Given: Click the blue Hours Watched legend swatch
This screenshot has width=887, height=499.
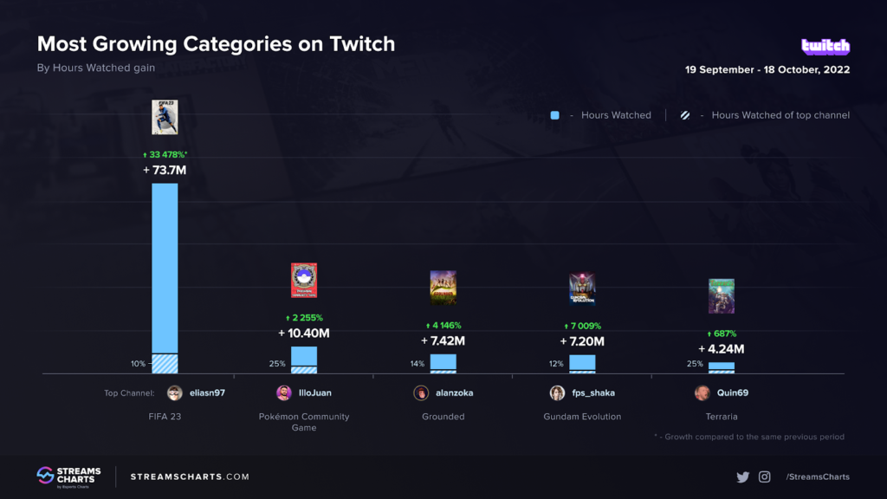Looking at the screenshot, I should [555, 115].
